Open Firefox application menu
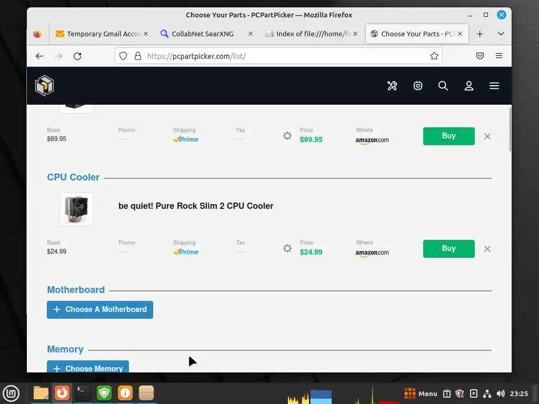This screenshot has width=539, height=404. point(499,56)
